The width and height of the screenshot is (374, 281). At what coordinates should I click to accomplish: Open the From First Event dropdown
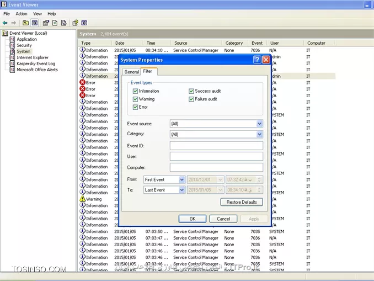[x=181, y=179]
